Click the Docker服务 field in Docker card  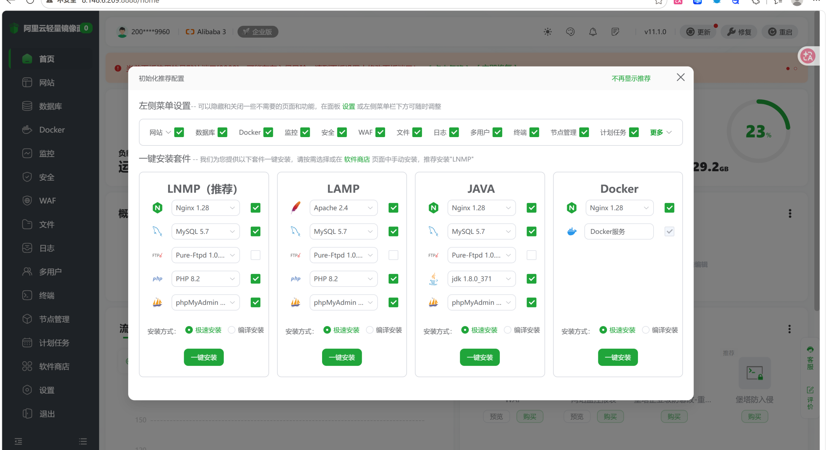pyautogui.click(x=619, y=231)
